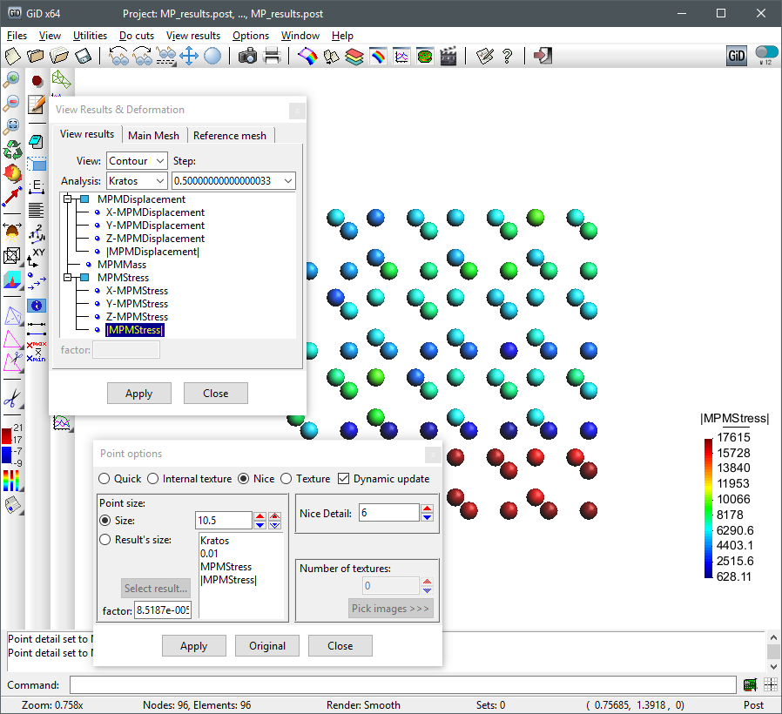The image size is (782, 714).
Task: Click the zoom in magnifier icon
Action: coord(12,80)
